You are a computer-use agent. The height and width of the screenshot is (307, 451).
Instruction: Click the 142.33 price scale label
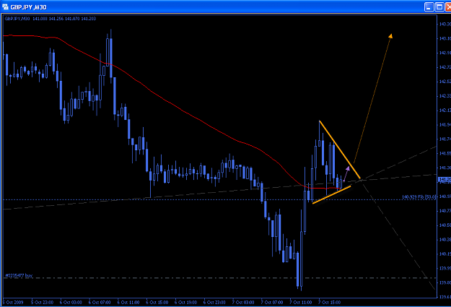pyautogui.click(x=445, y=96)
